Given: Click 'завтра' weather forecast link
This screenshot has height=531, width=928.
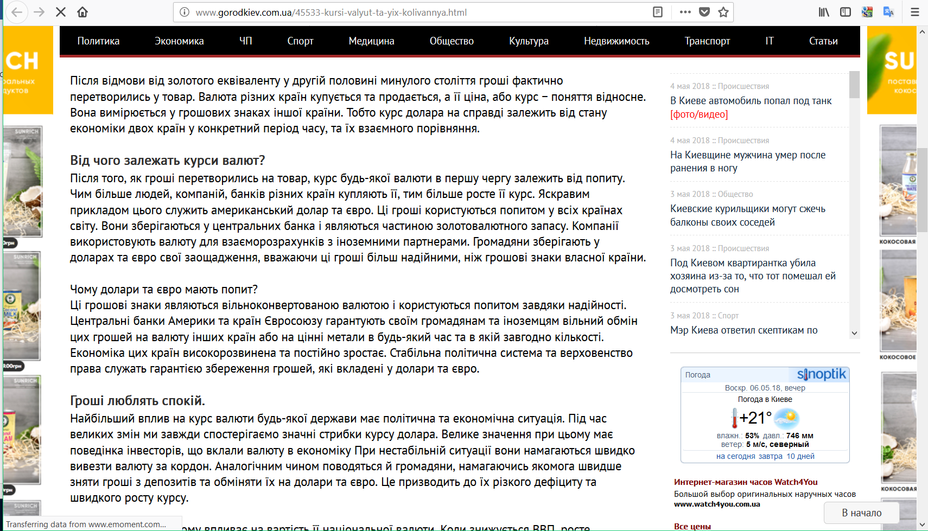Looking at the screenshot, I should pyautogui.click(x=771, y=456).
